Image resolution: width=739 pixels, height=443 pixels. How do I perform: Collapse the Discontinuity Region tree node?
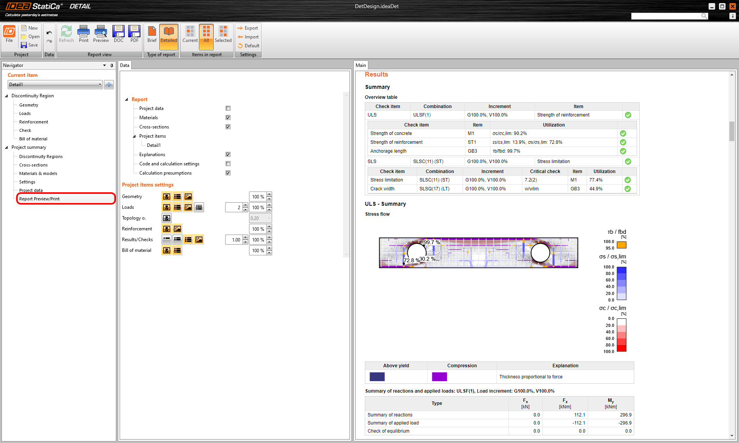[7, 96]
